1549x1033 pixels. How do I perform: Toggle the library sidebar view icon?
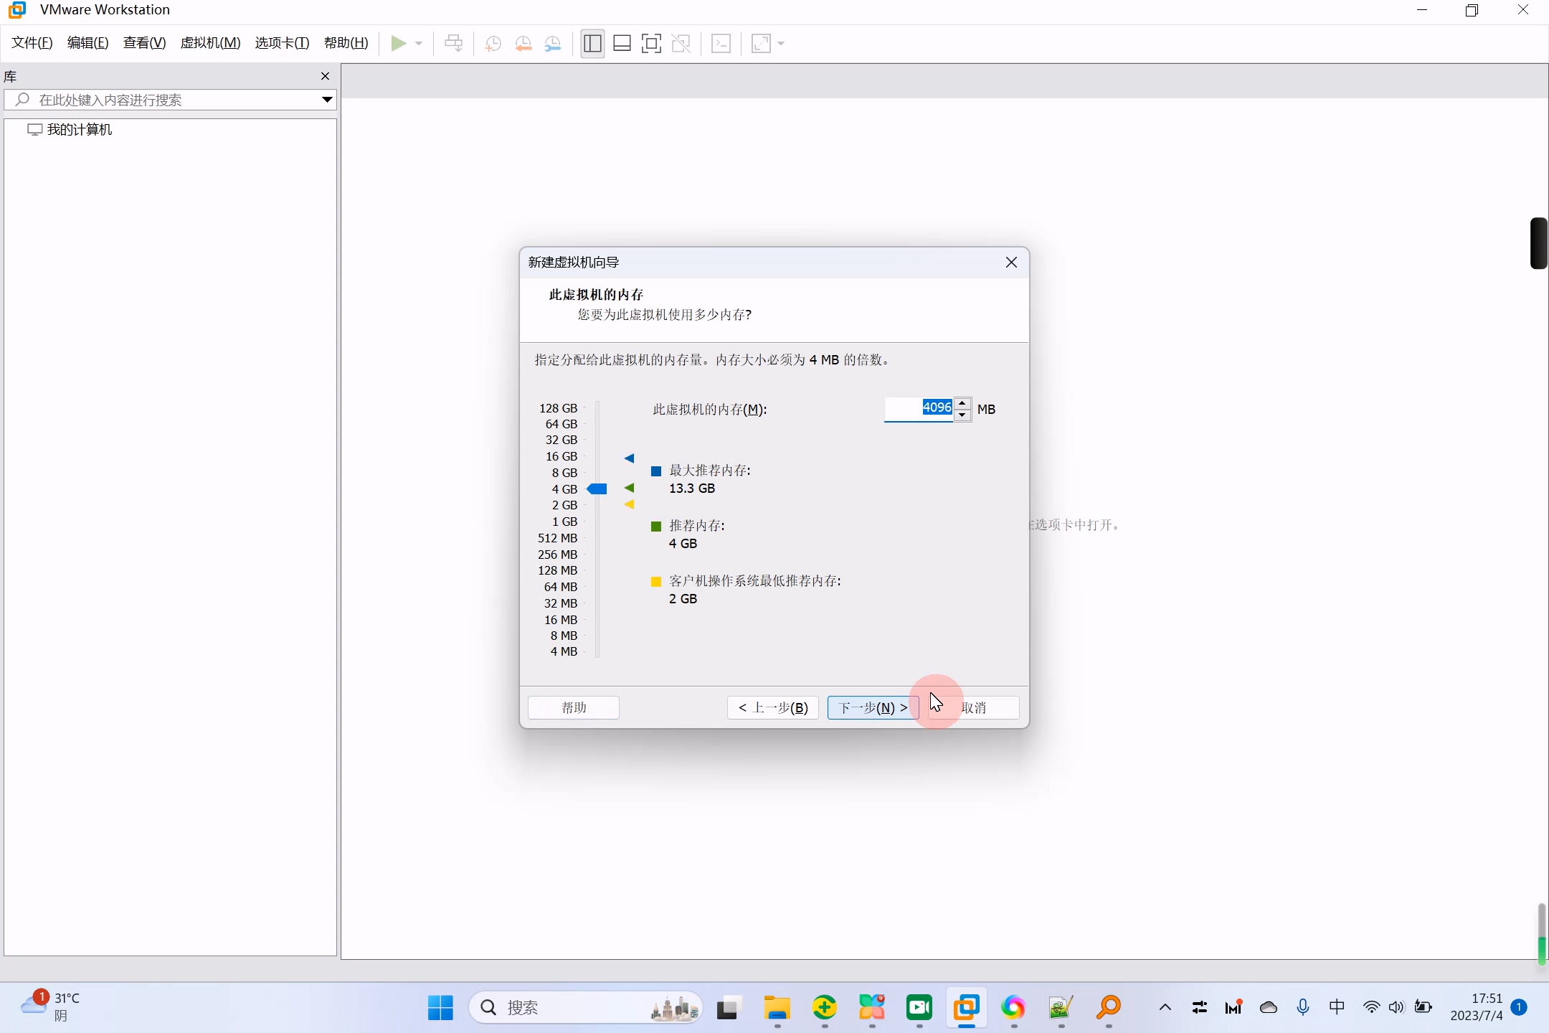592,44
